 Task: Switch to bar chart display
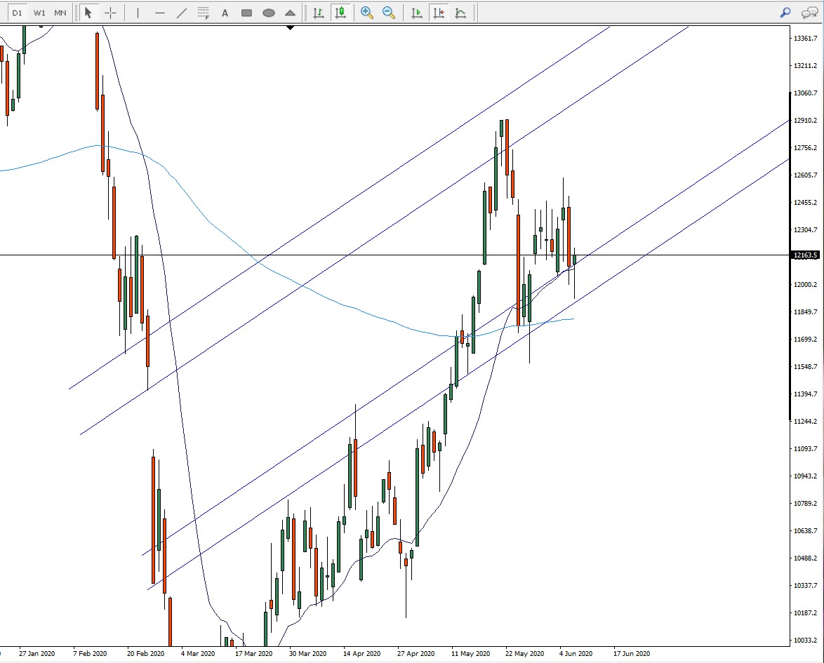pos(319,13)
